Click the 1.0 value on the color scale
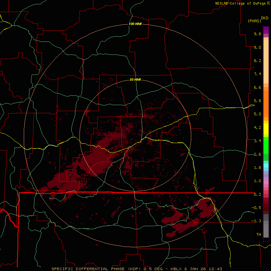The image size is (271, 271). point(257,181)
